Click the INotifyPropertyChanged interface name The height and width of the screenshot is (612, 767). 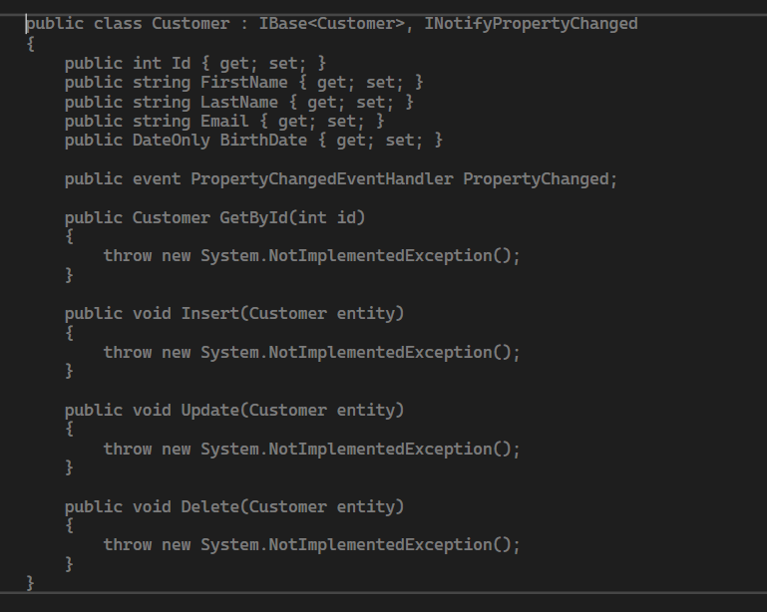(531, 23)
